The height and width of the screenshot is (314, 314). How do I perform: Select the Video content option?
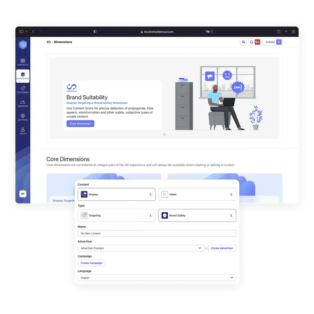[197, 194]
